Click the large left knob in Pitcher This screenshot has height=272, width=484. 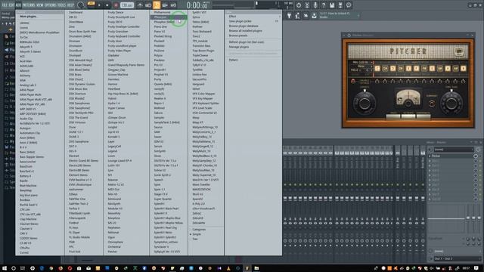click(x=365, y=103)
